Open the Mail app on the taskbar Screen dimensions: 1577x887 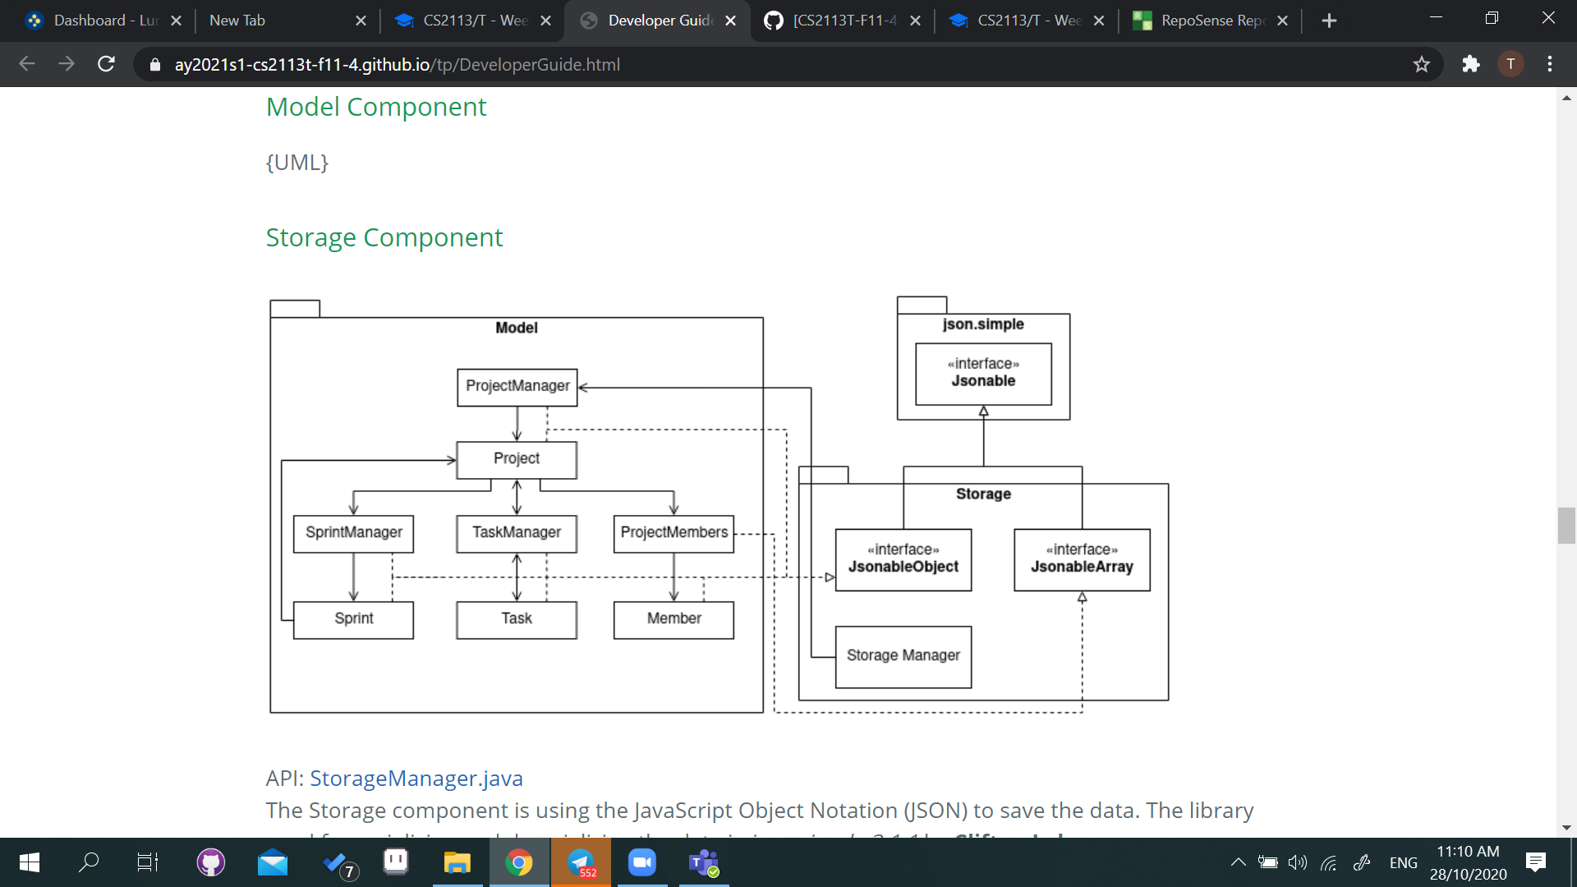(x=273, y=862)
